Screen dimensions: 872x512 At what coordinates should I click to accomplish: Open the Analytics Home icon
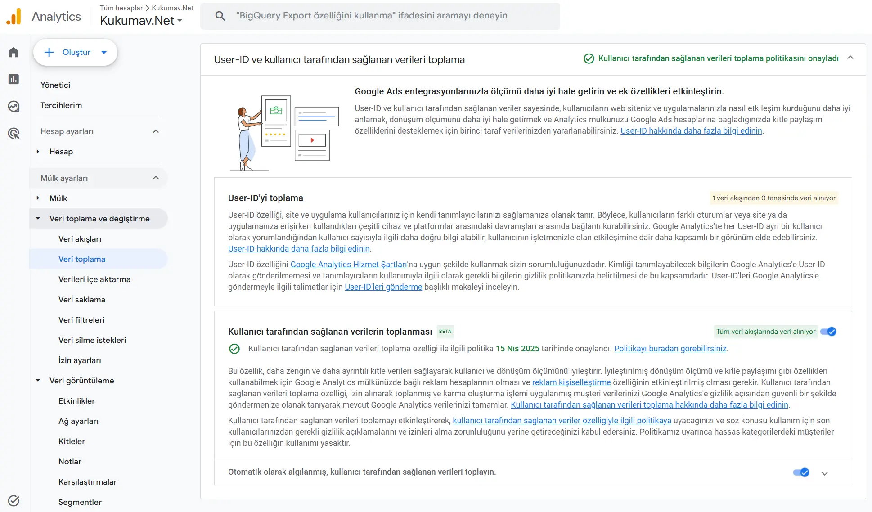tap(13, 52)
